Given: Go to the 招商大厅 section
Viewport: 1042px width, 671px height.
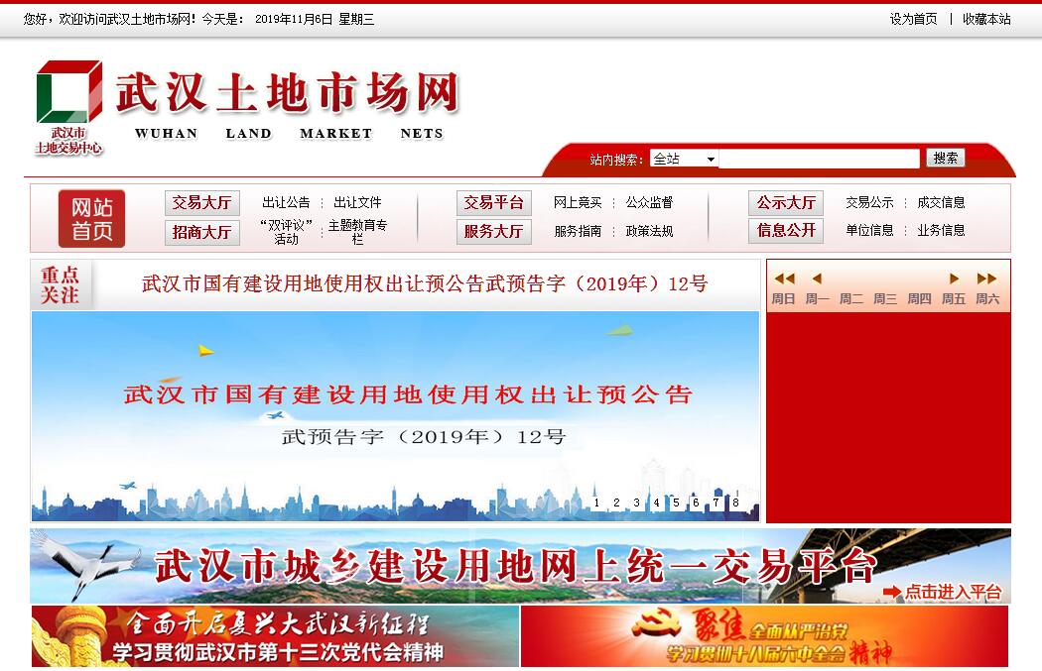Looking at the screenshot, I should [x=201, y=232].
